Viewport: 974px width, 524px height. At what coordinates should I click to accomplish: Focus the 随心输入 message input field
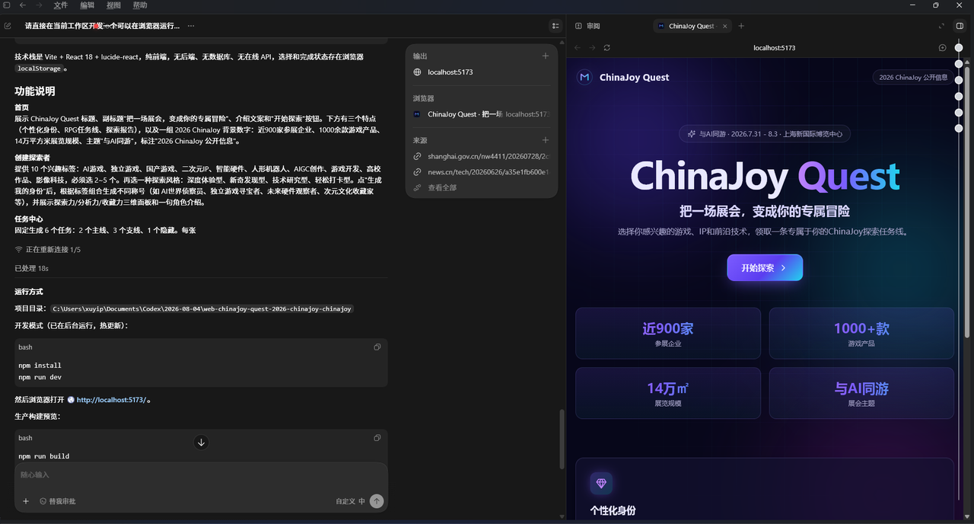tap(201, 474)
